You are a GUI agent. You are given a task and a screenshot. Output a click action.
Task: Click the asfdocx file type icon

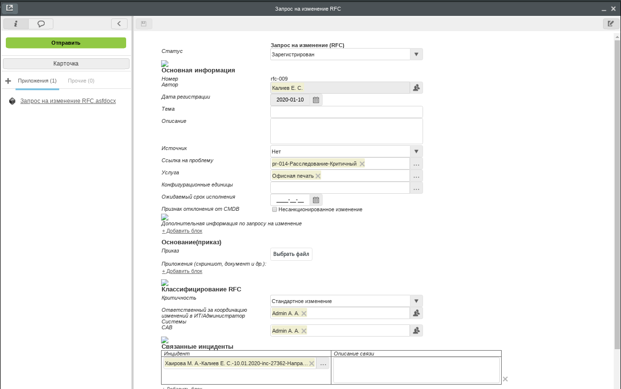(13, 101)
